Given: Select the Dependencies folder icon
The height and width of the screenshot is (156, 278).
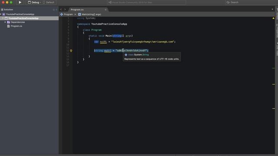Looking at the screenshot, I should pos(8,22).
